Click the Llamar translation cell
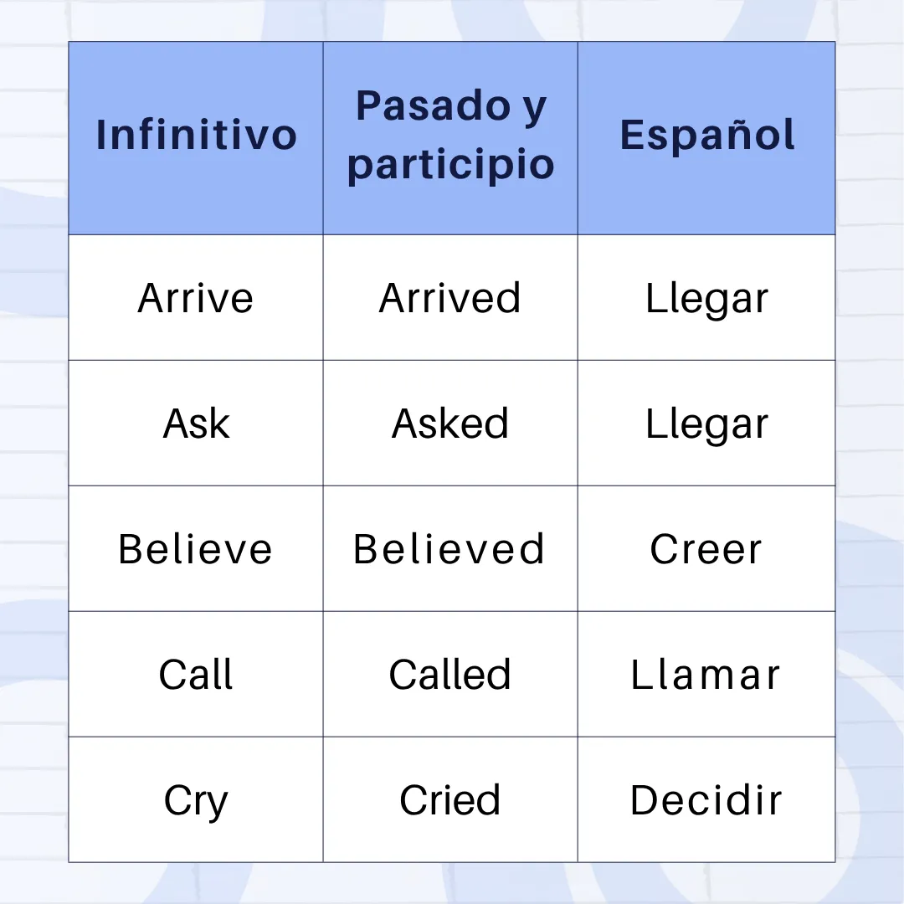This screenshot has height=904, width=904. point(706,674)
